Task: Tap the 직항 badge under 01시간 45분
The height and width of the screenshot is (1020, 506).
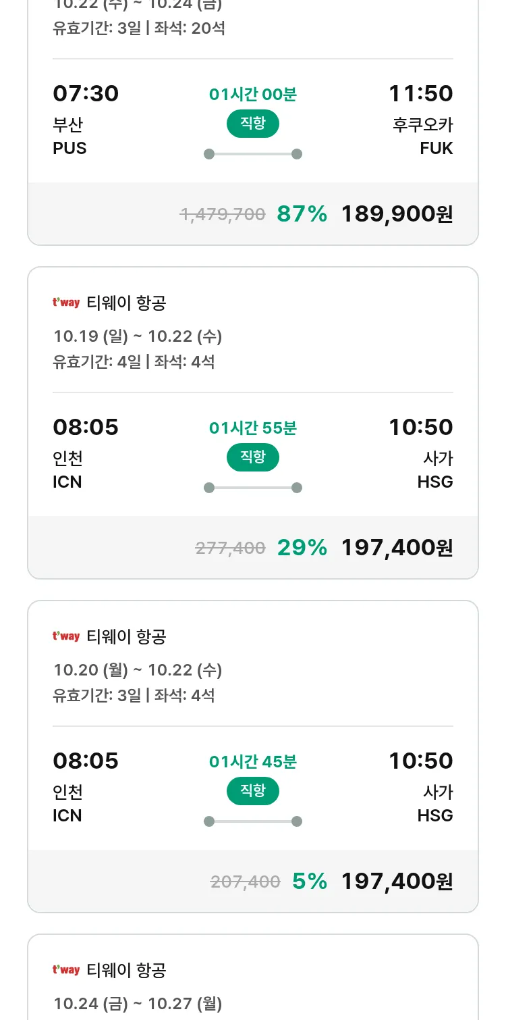Action: point(252,791)
